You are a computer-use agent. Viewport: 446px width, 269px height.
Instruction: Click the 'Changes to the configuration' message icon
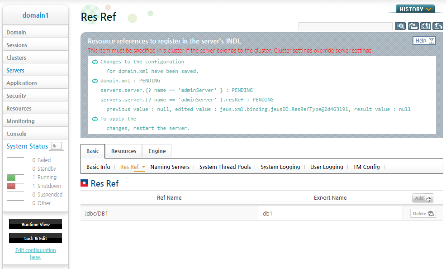(x=95, y=62)
